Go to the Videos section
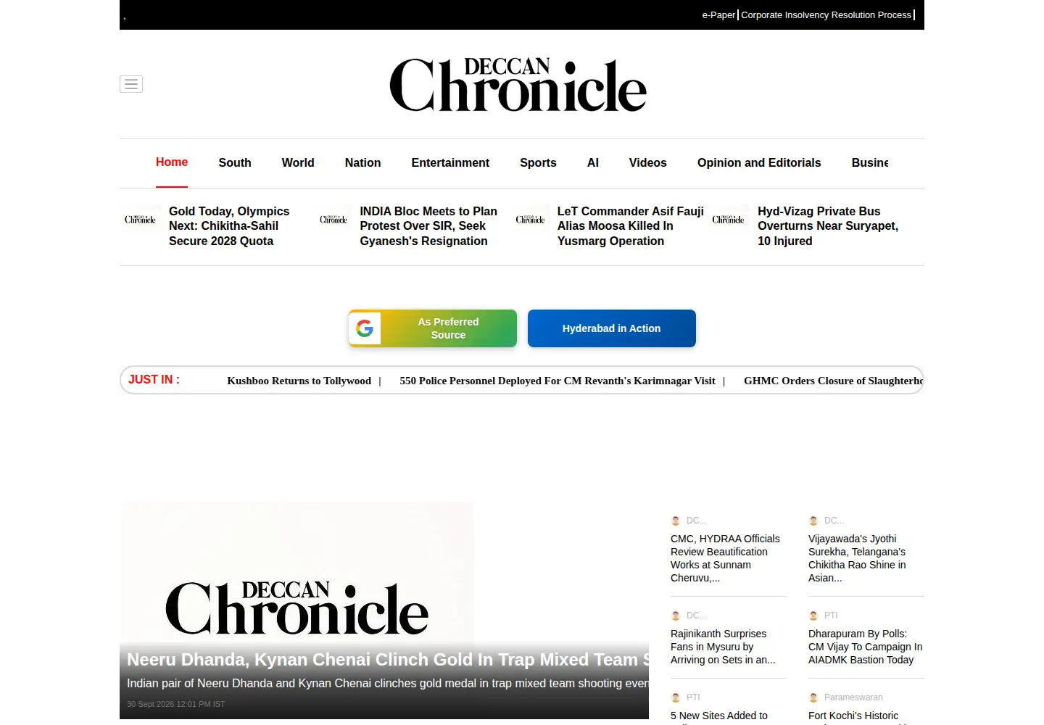This screenshot has width=1044, height=725. 648,163
